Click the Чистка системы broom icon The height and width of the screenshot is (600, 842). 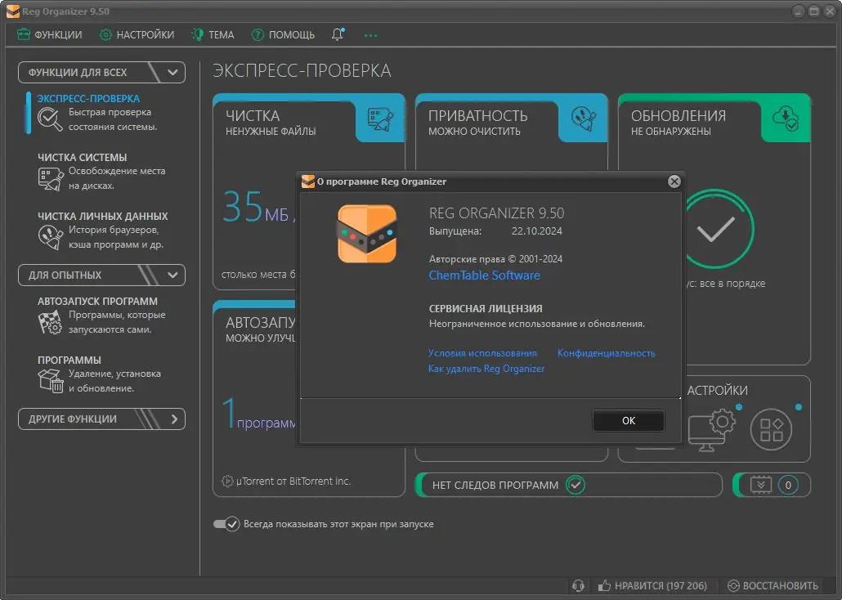(51, 179)
